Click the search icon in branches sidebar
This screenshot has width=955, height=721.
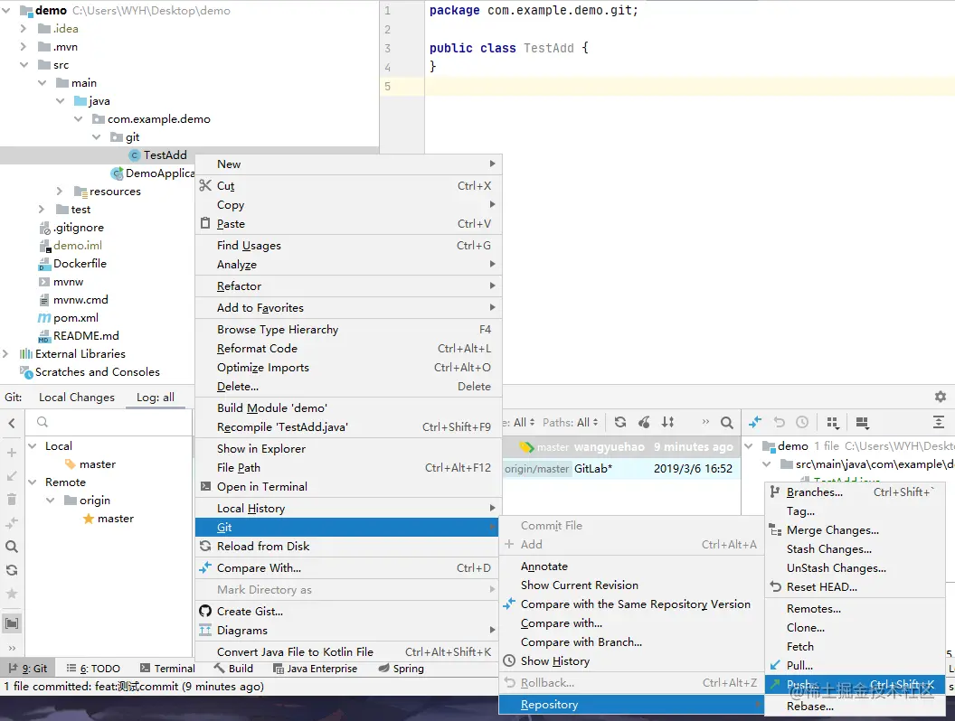[12, 547]
